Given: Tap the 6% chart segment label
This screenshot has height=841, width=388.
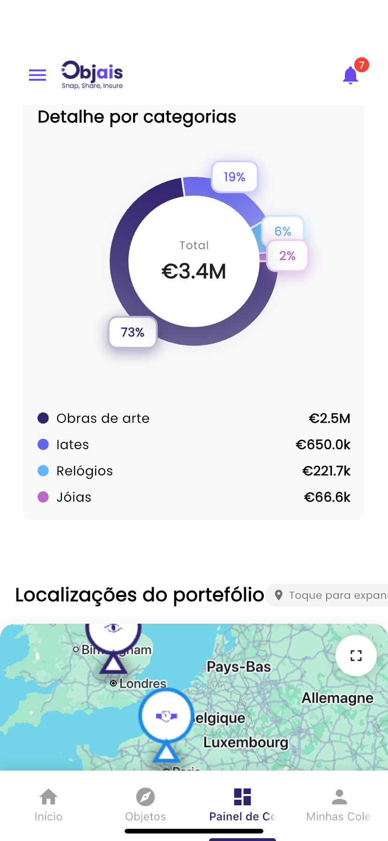Looking at the screenshot, I should tap(283, 230).
